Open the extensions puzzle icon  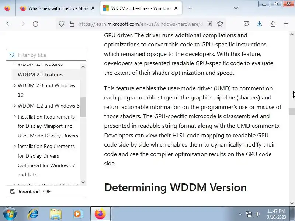coord(273,24)
